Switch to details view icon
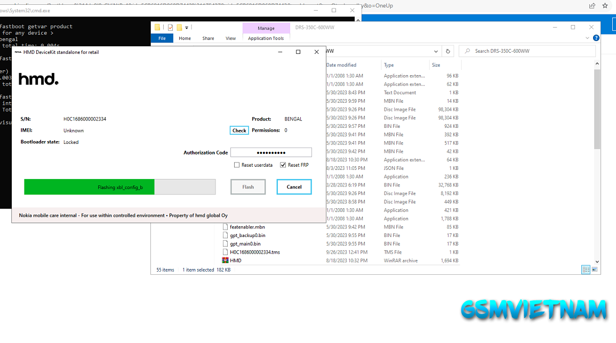 (586, 269)
